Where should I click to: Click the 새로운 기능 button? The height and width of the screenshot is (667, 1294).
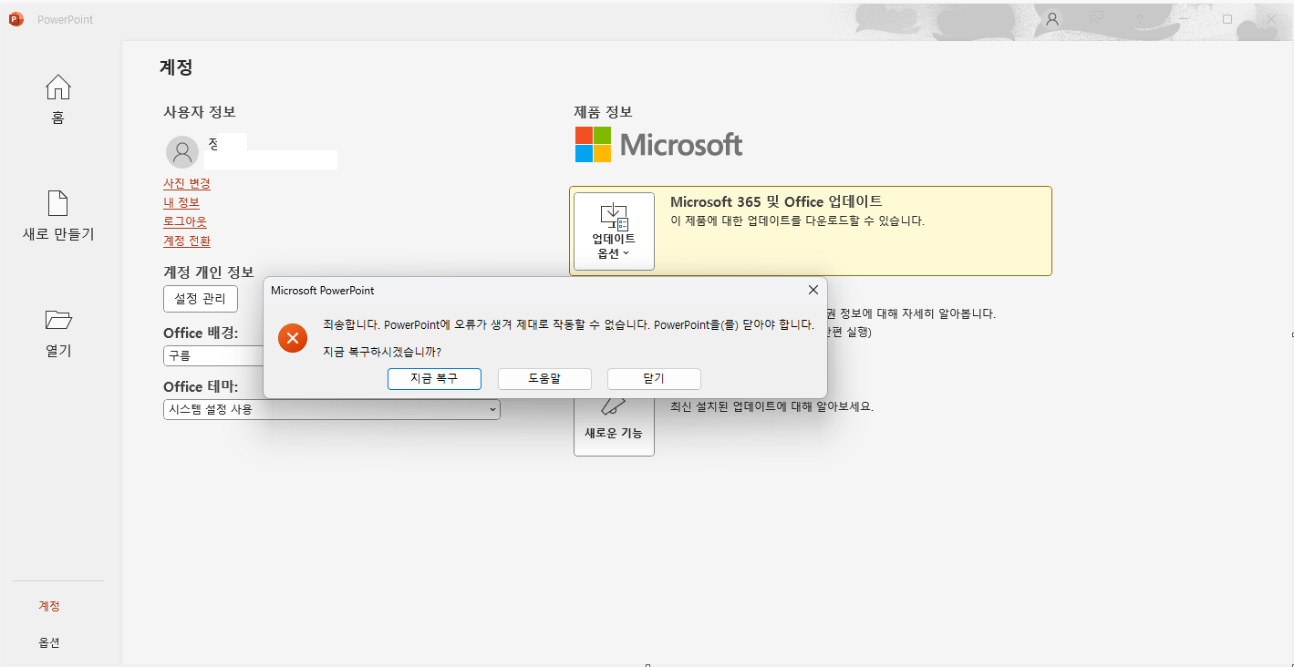614,426
